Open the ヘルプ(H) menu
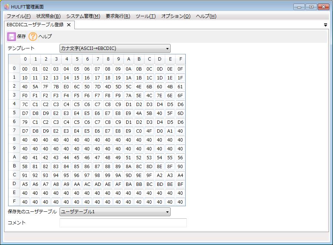Image resolution: width=333 pixels, height=245 pixels. (x=206, y=16)
